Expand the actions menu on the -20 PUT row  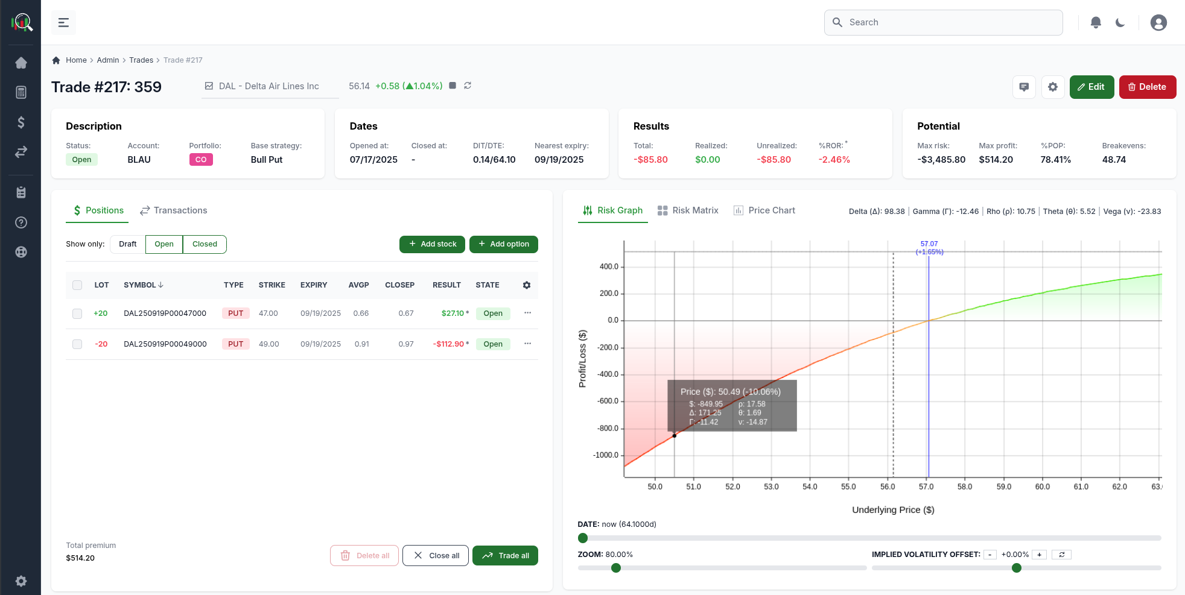pyautogui.click(x=527, y=344)
